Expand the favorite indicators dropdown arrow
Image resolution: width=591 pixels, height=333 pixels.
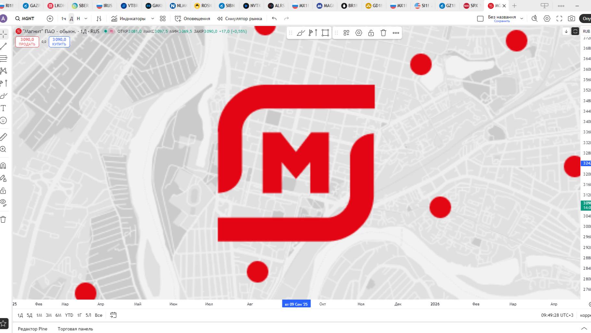[x=153, y=18]
